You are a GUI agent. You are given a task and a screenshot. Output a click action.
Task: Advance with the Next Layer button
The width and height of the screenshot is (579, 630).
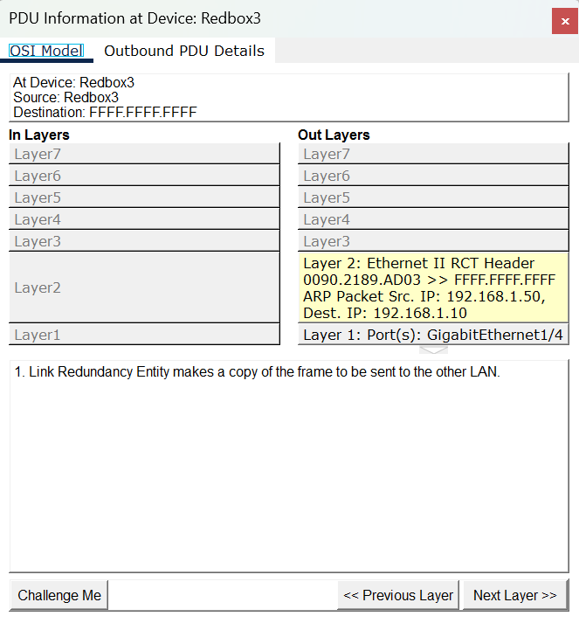point(514,595)
